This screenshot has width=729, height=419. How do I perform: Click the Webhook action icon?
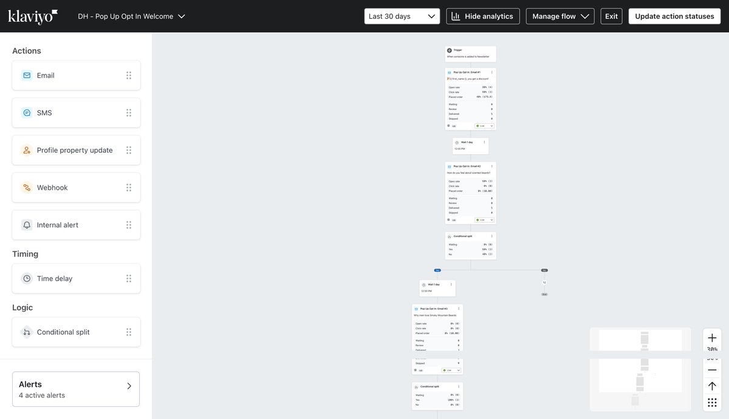point(27,187)
